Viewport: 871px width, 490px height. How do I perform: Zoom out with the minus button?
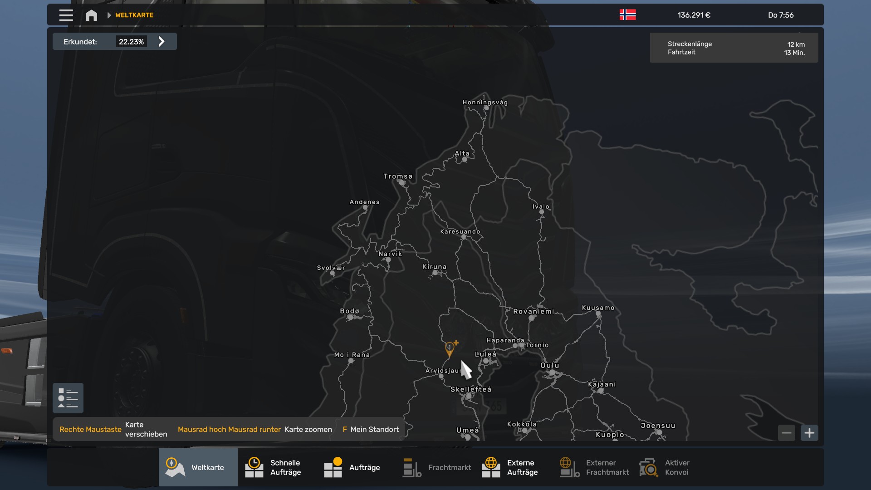[787, 433]
